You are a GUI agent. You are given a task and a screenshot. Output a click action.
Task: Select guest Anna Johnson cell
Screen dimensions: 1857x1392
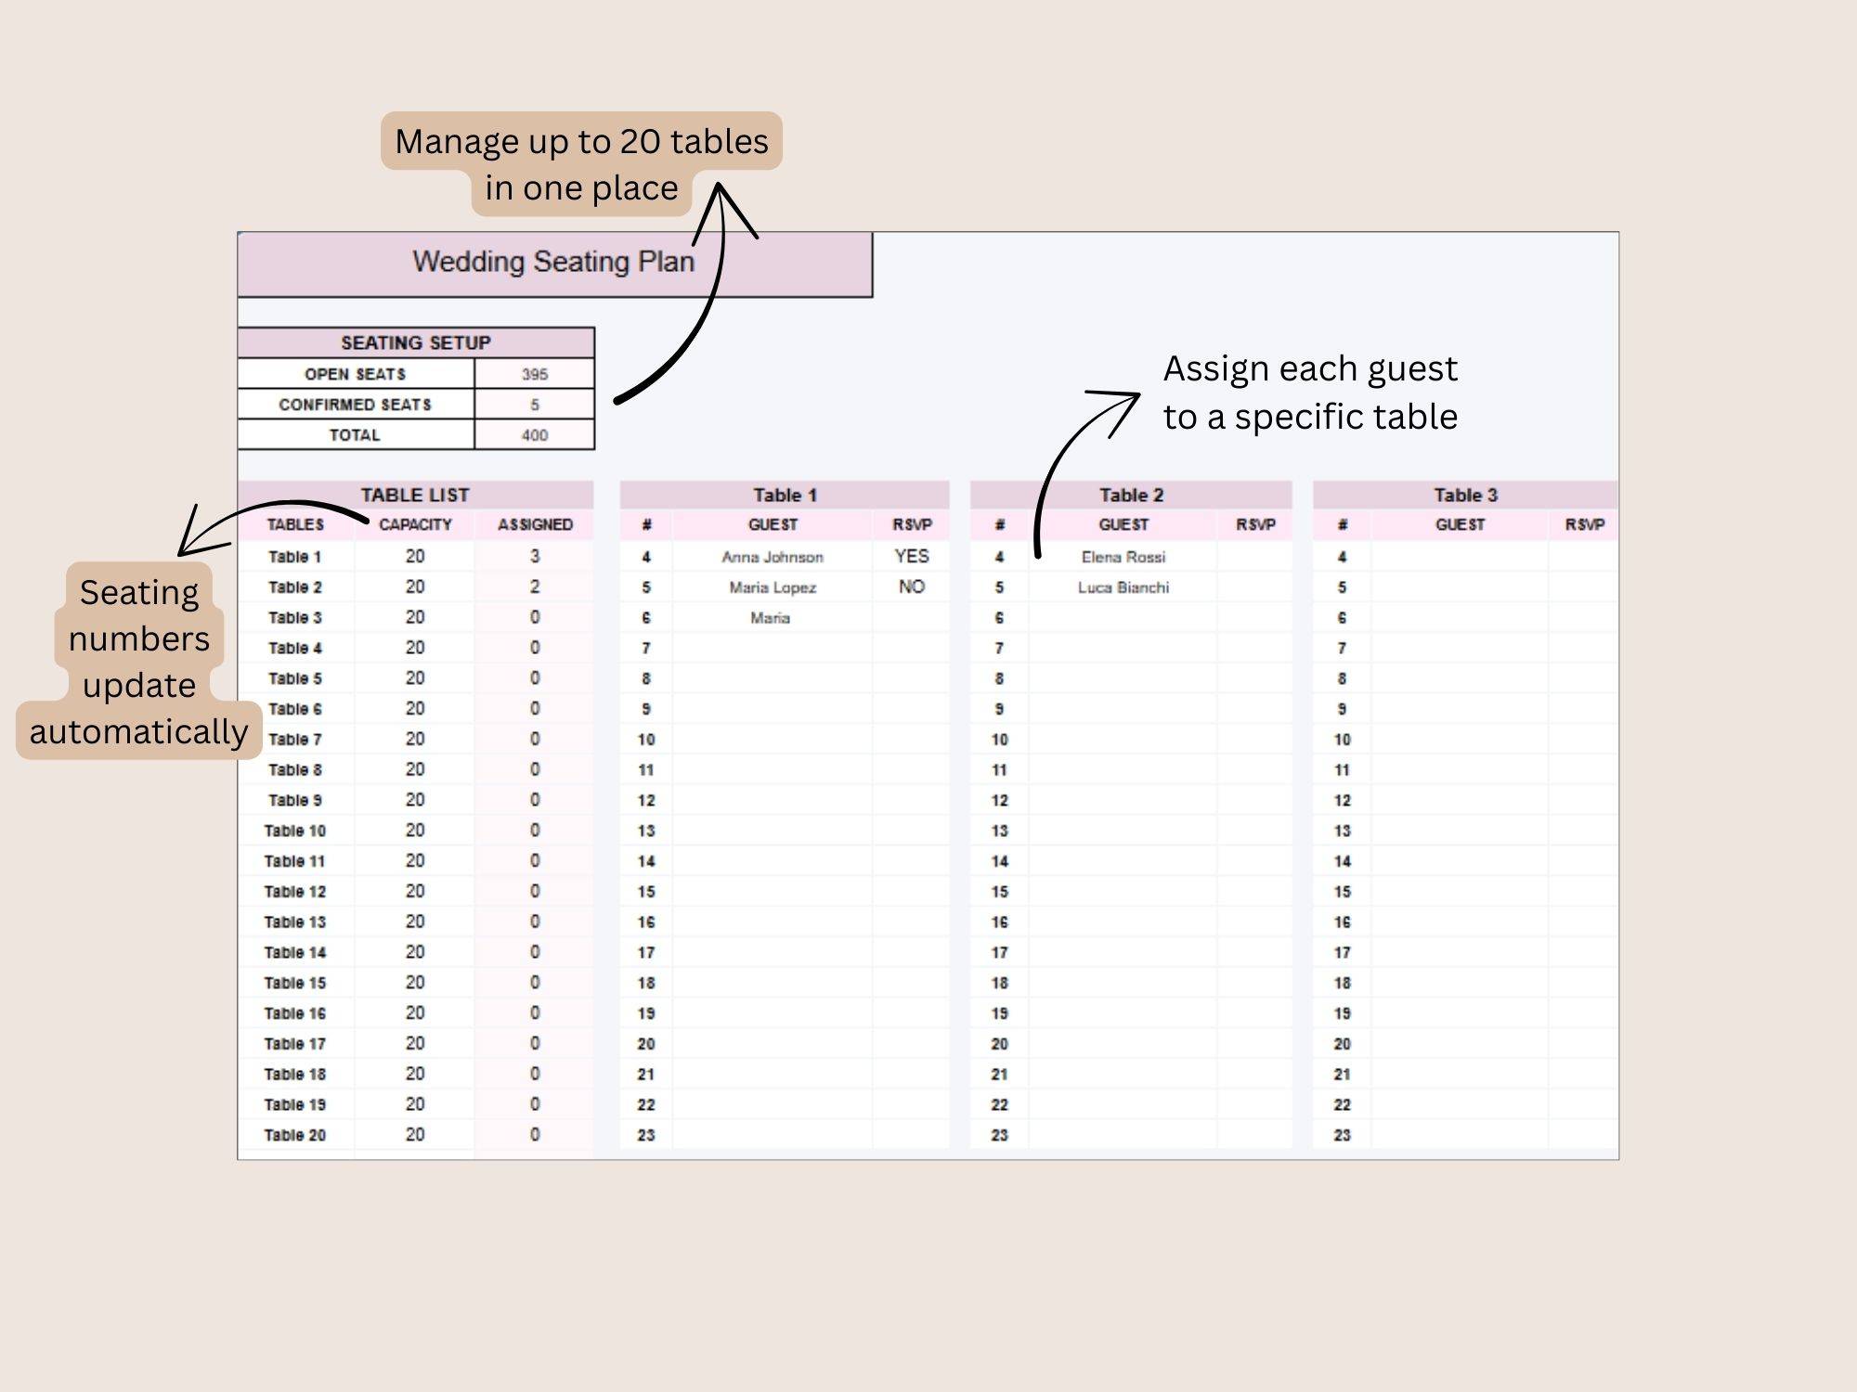772,557
